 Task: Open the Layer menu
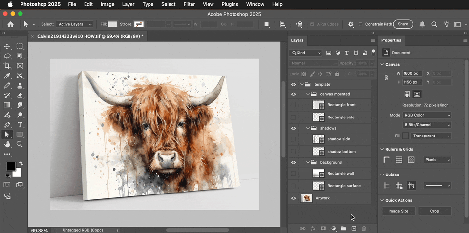click(128, 4)
